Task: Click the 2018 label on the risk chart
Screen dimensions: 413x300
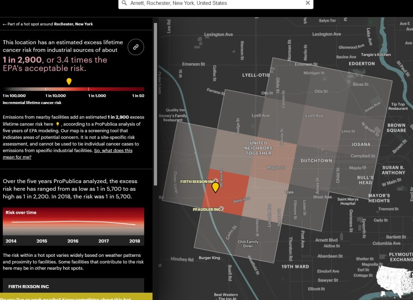Action: 134,241
